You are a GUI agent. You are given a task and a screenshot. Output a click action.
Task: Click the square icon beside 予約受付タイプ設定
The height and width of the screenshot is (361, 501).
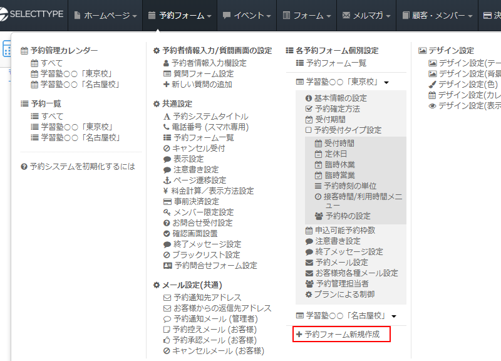(x=308, y=130)
